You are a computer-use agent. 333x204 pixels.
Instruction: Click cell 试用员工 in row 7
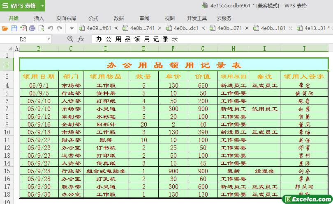click(265, 109)
